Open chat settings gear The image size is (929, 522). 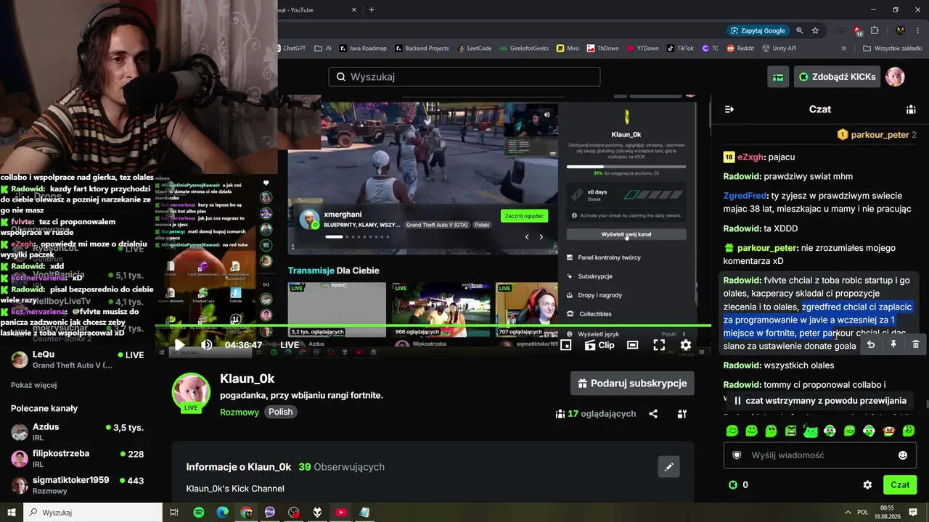[867, 485]
